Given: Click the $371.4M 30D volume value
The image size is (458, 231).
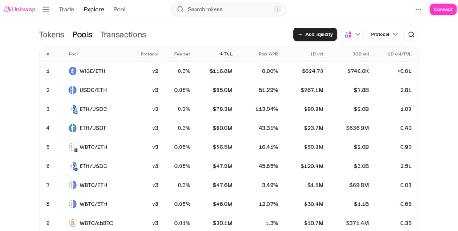Looking at the screenshot, I should pos(358,223).
